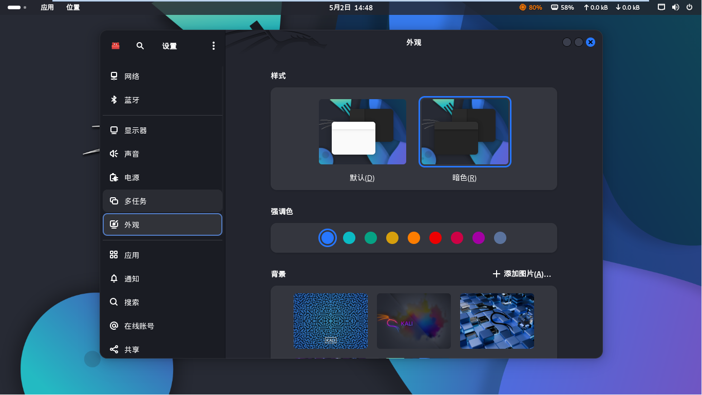Click the 电源 row label

click(x=132, y=177)
